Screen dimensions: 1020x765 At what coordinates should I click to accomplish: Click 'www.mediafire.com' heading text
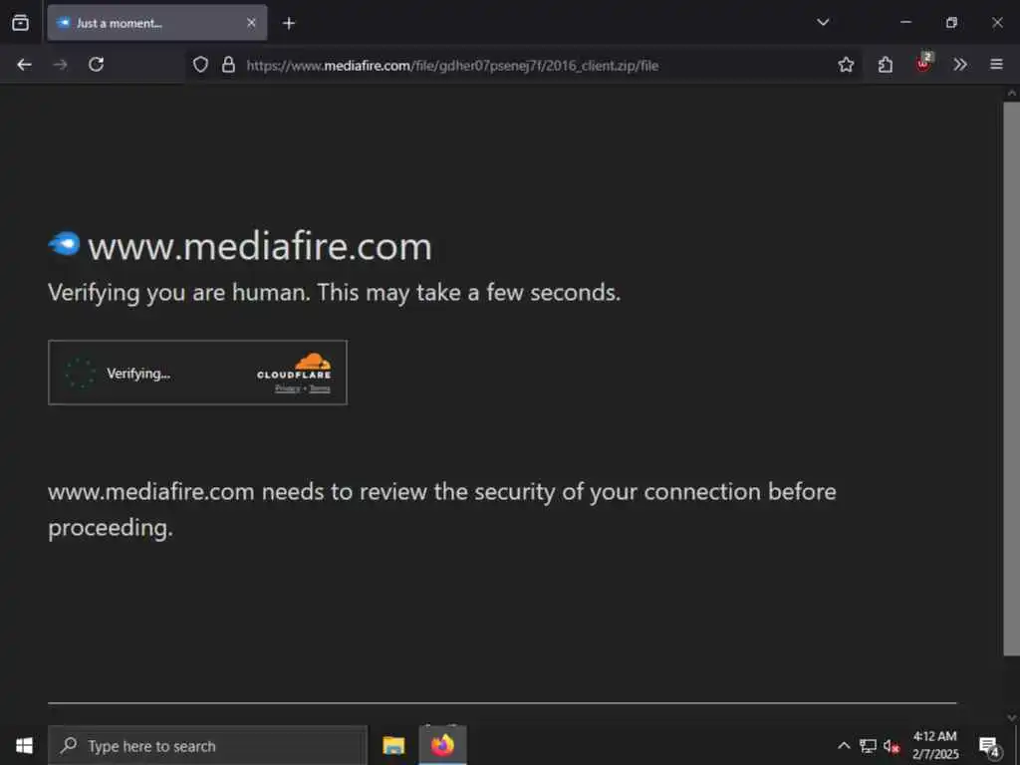click(260, 247)
